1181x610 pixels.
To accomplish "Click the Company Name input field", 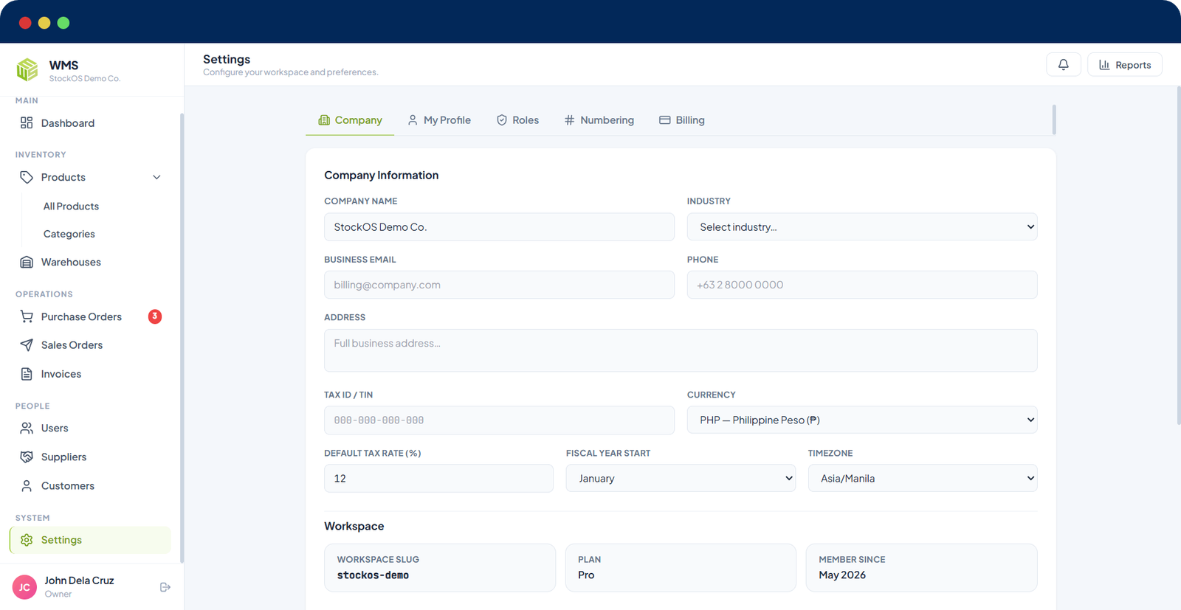I will click(499, 227).
